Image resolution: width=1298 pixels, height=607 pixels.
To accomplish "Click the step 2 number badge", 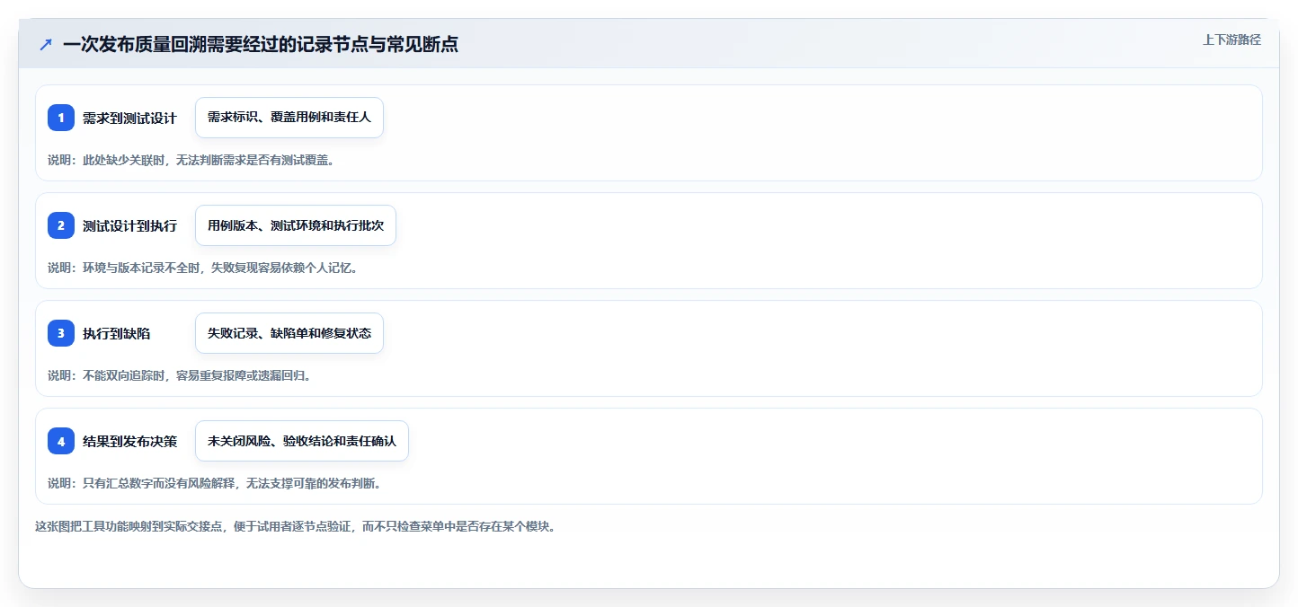I will click(61, 225).
